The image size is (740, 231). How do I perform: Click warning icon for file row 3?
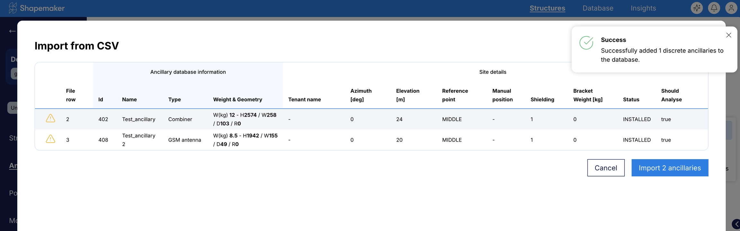50,139
